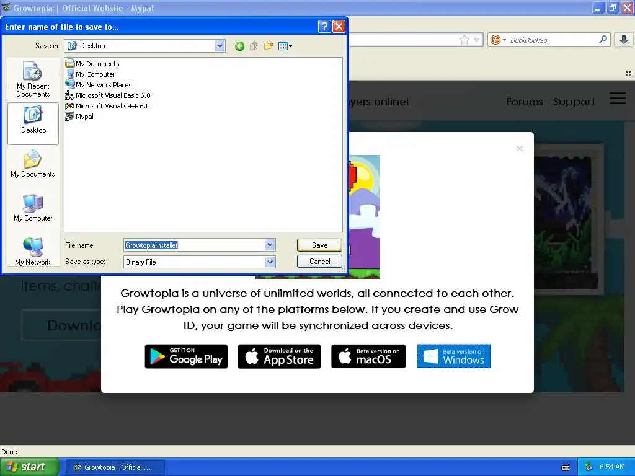
Task: Open the View menu icon in dialog
Action: (x=285, y=46)
